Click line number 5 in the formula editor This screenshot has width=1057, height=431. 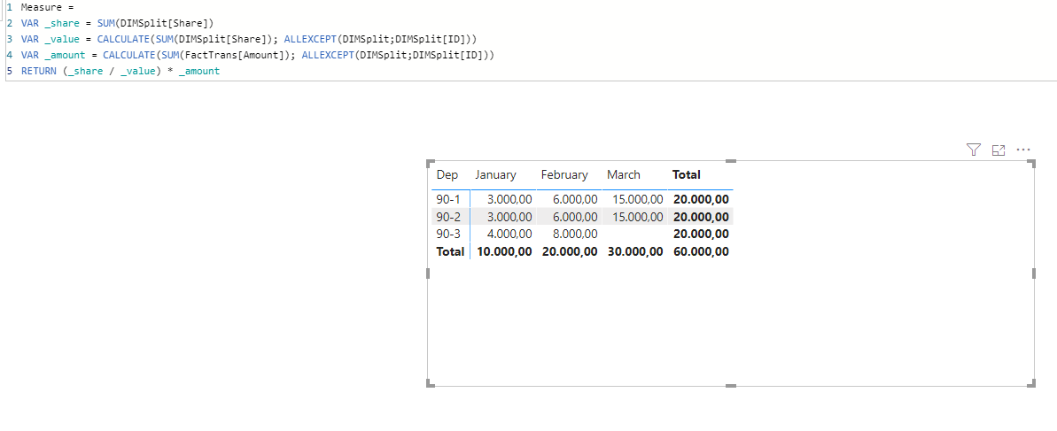click(10, 70)
